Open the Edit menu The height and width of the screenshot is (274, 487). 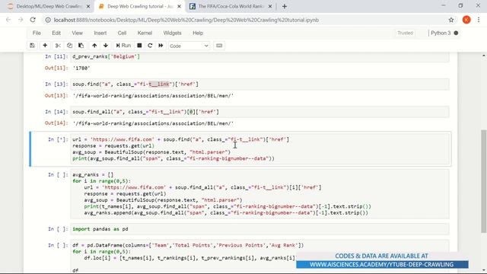[x=56, y=33]
